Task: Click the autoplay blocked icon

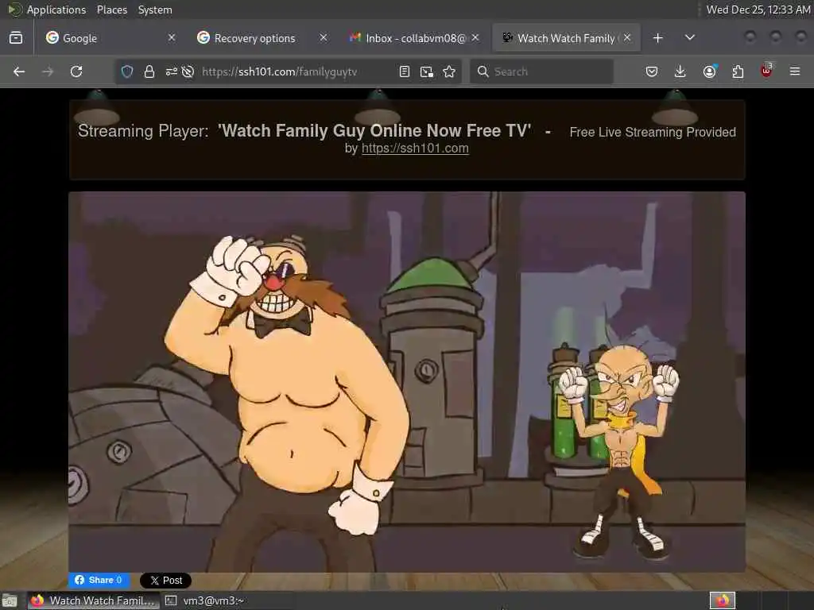Action: (x=188, y=71)
